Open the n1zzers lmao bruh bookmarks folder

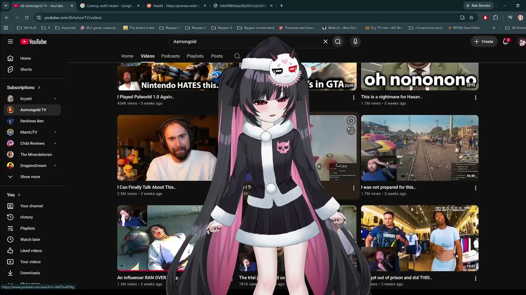pos(426,28)
